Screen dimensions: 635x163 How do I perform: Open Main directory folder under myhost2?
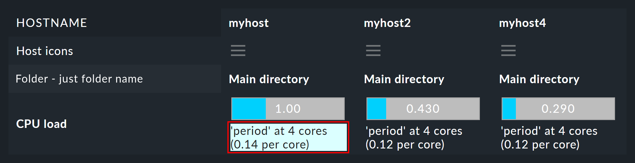pos(404,79)
